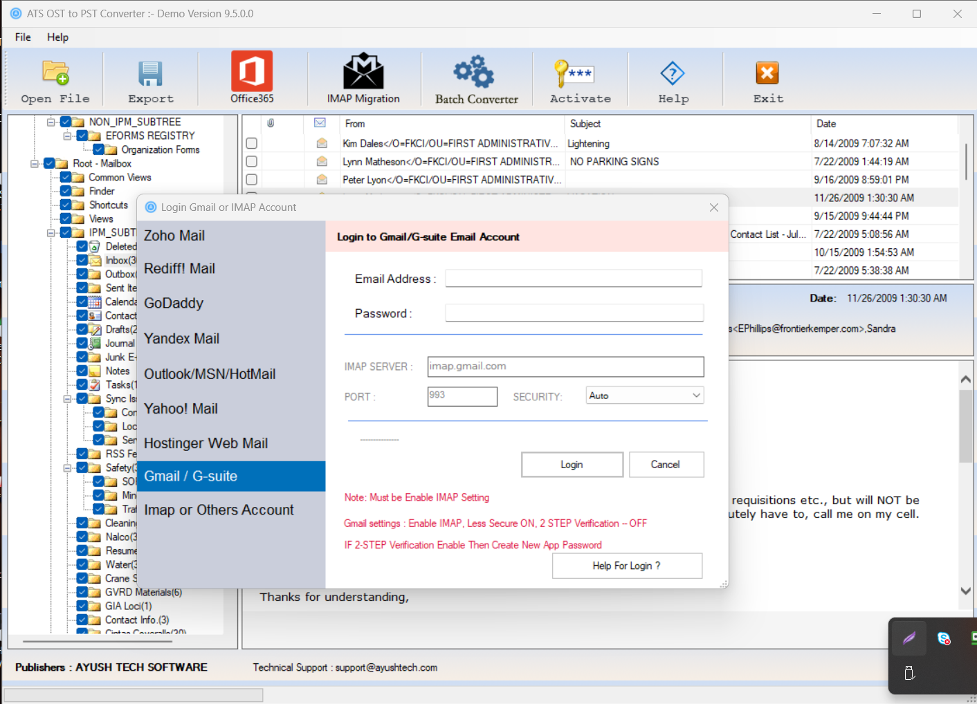Image resolution: width=977 pixels, height=704 pixels.
Task: Collapse the Safety folder tree node
Action: [x=67, y=467]
